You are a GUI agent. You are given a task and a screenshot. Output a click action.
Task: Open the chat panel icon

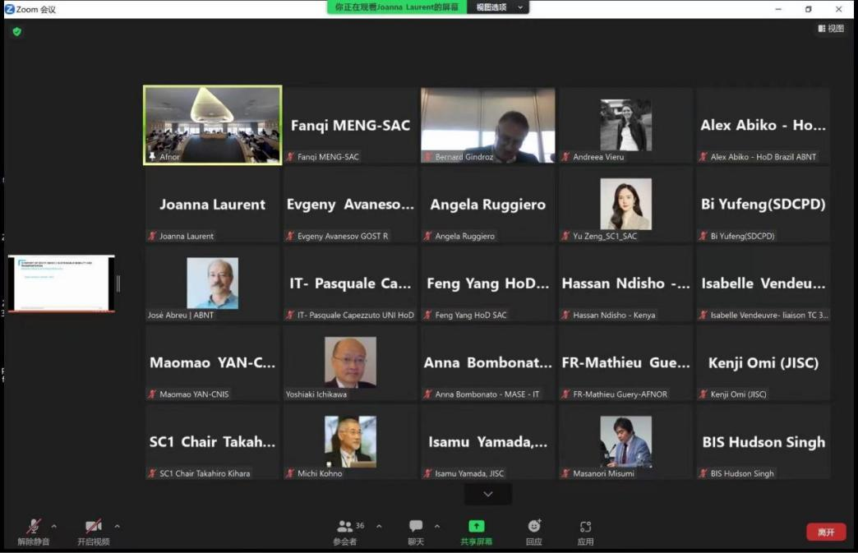click(x=416, y=527)
